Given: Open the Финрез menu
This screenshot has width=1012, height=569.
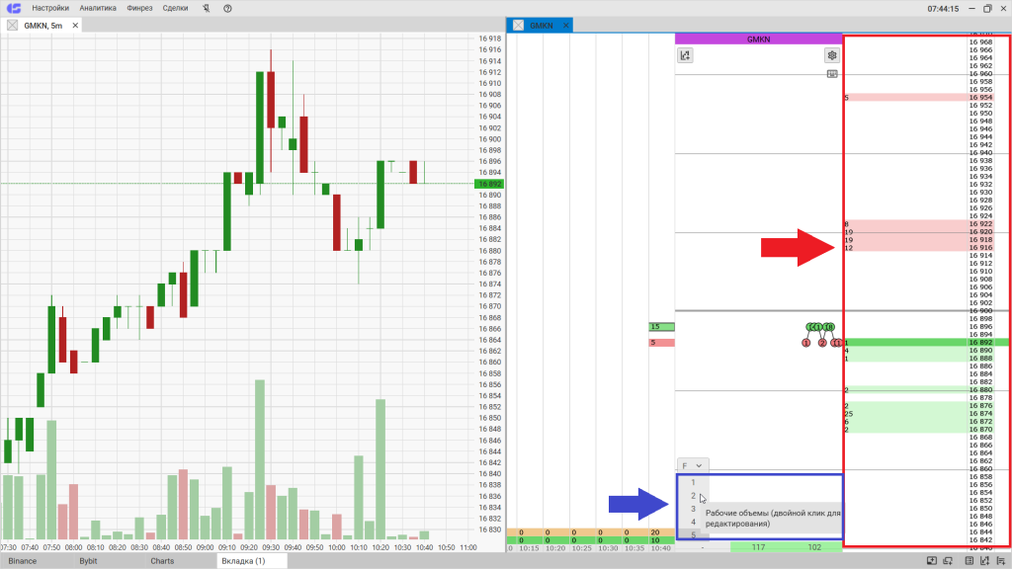Looking at the screenshot, I should point(139,8).
